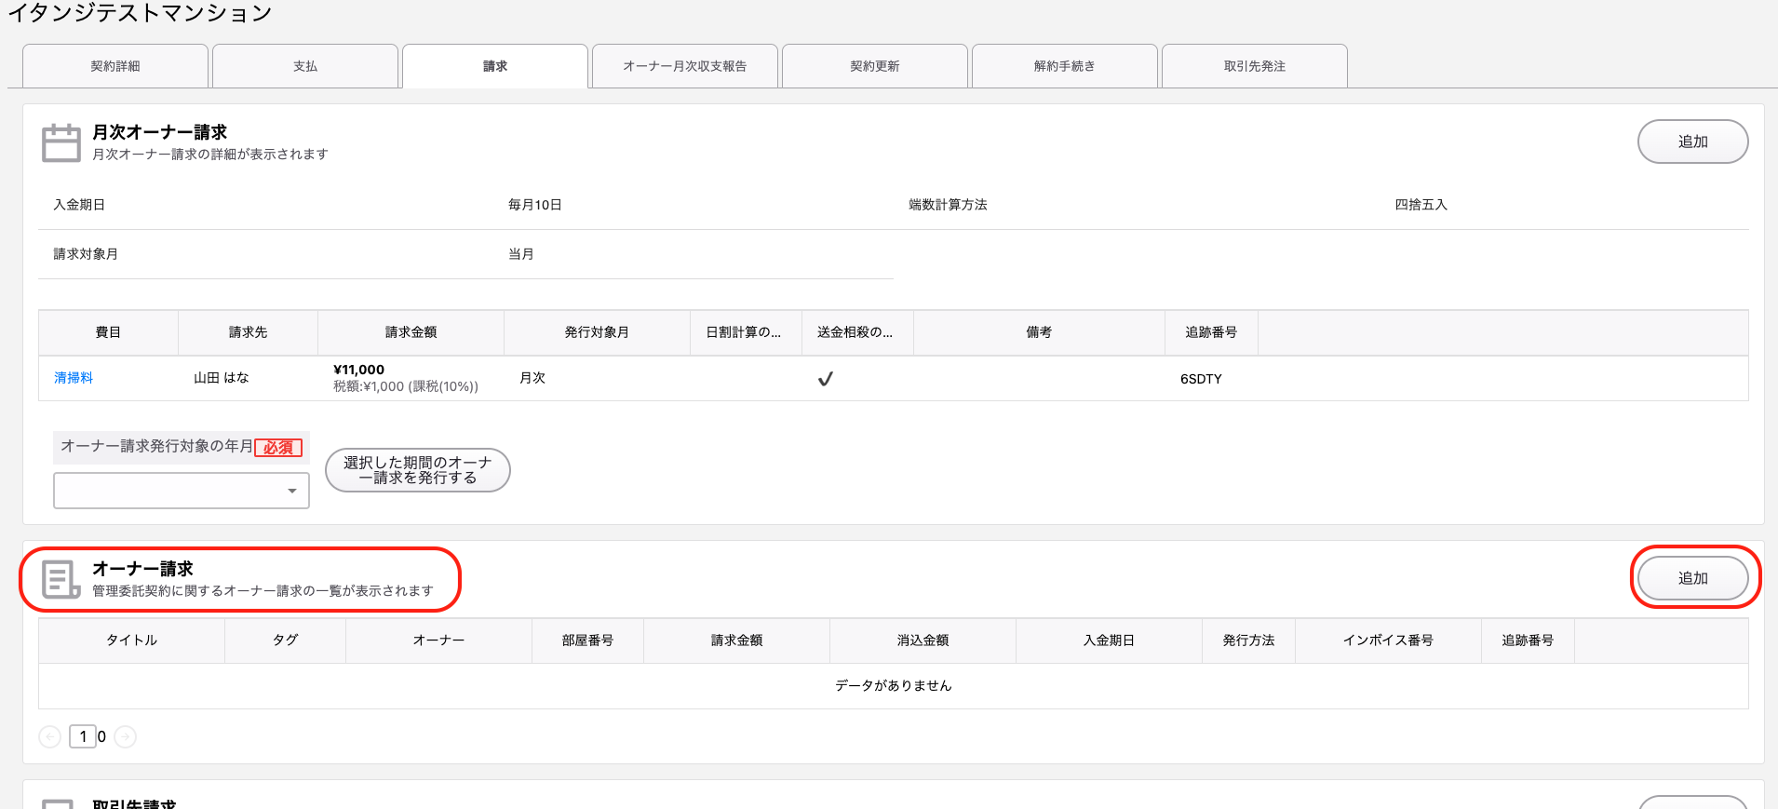
Task: Click the next page arrow in pagination
Action: (125, 736)
